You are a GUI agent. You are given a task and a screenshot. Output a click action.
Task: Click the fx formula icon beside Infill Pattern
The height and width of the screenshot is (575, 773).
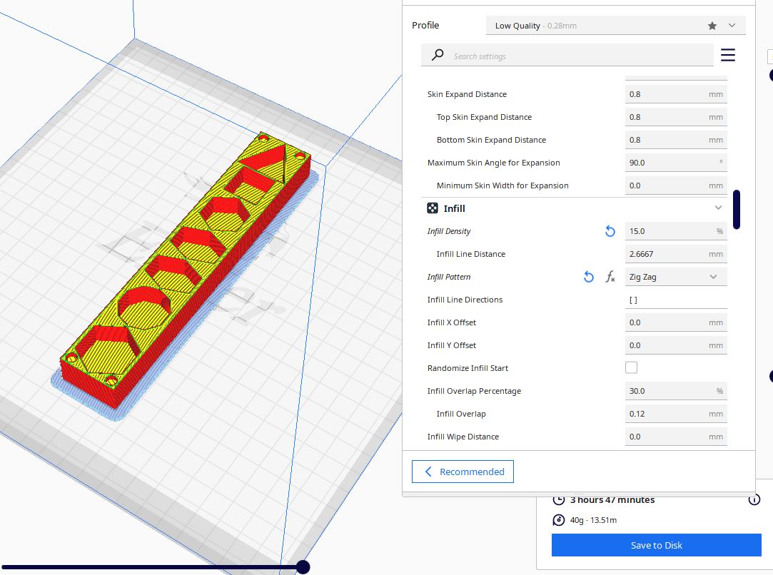tap(610, 277)
